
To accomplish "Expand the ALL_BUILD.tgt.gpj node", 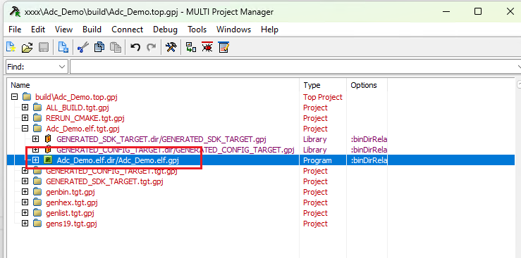I will [x=25, y=108].
